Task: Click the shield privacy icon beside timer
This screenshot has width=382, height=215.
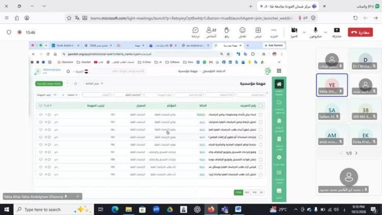Action: [x=9, y=32]
